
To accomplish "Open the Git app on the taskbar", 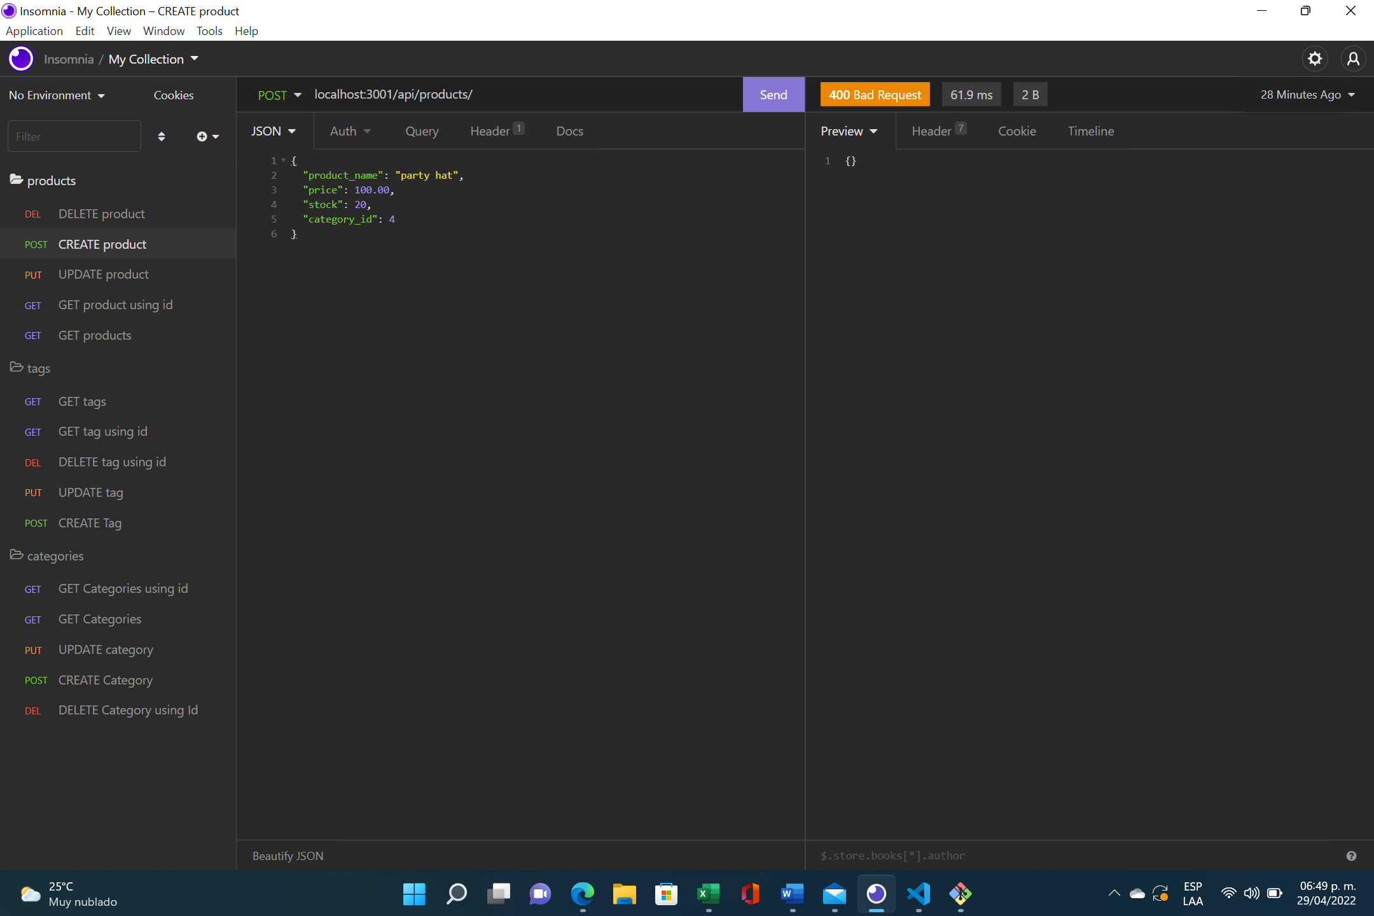I will (960, 894).
